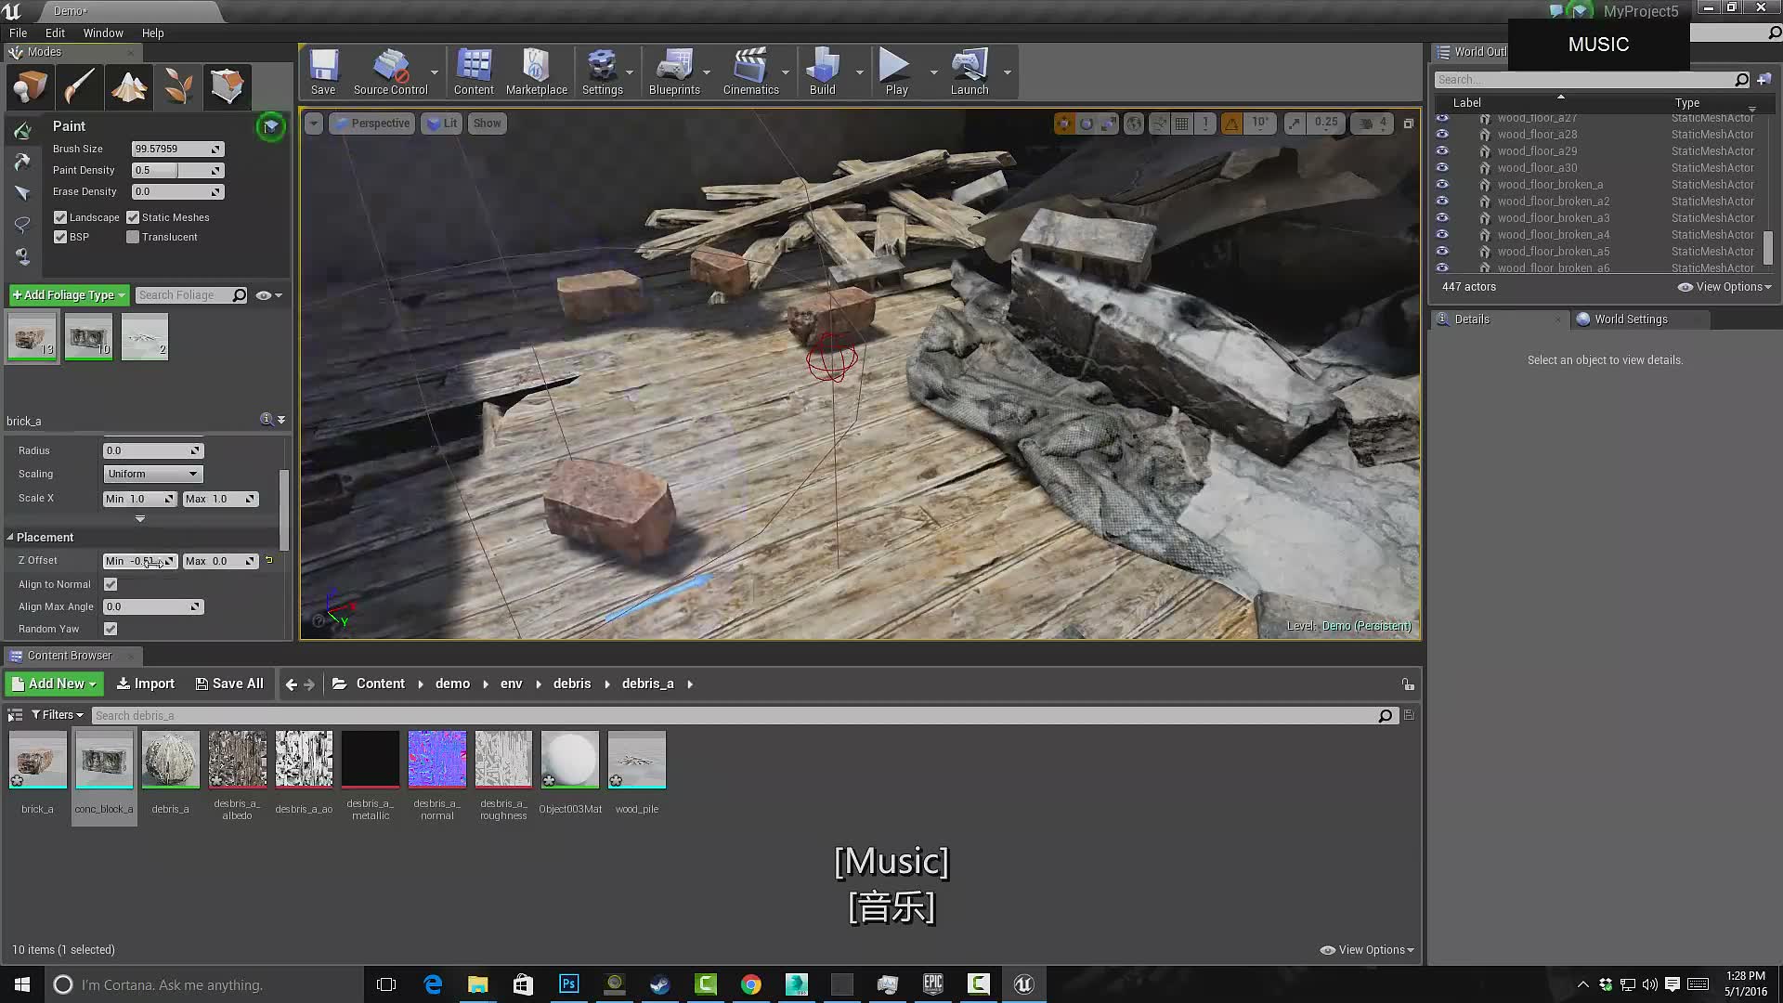Viewport: 1783px width, 1003px height.
Task: Open the Marketplace toolbar button
Action: click(537, 72)
